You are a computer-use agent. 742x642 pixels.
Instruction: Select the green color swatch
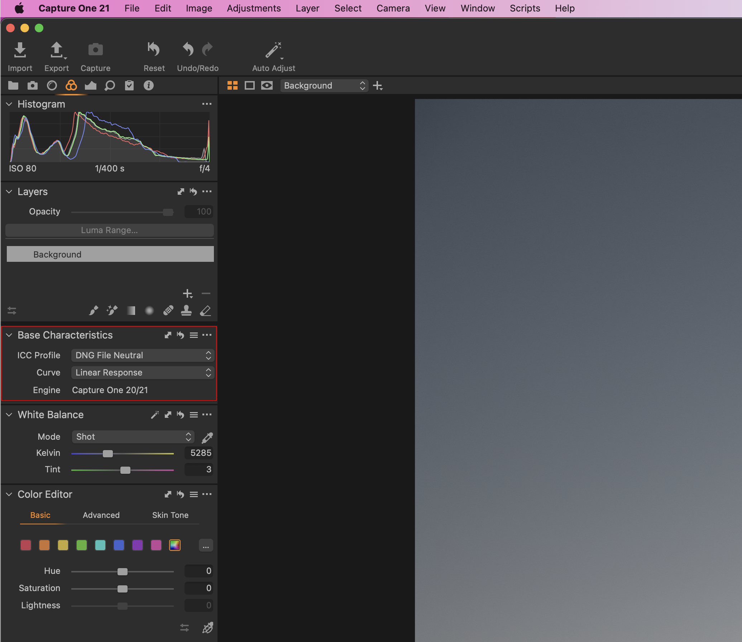(82, 546)
